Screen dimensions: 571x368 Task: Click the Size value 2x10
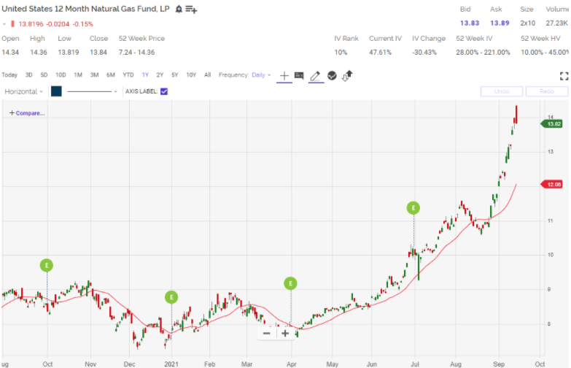coord(528,23)
